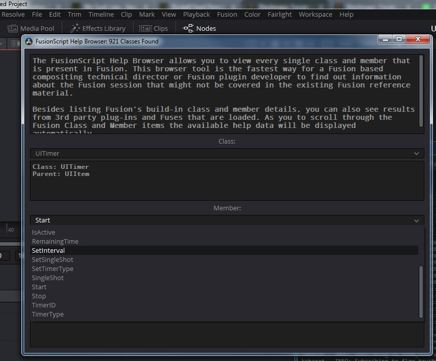Click the help description text scrollbar

coord(421,91)
